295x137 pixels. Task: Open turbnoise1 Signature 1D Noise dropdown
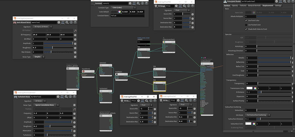(x=40, y=101)
